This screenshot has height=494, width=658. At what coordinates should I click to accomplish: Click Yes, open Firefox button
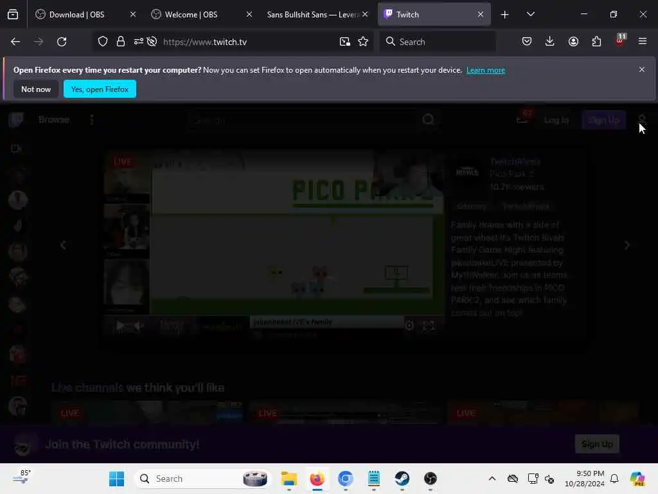(100, 89)
